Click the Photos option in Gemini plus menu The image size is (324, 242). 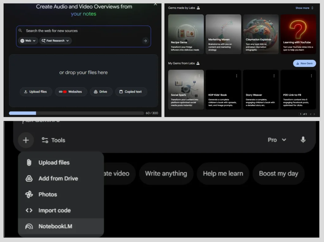(x=48, y=195)
